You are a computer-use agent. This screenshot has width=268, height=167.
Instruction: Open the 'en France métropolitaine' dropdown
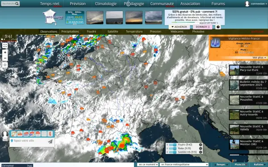pos(184,165)
